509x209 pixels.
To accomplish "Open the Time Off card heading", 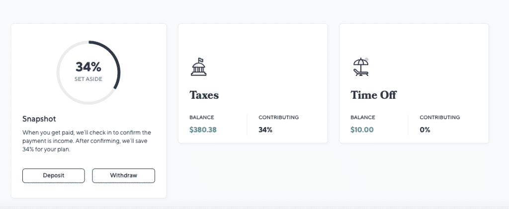I will [374, 95].
